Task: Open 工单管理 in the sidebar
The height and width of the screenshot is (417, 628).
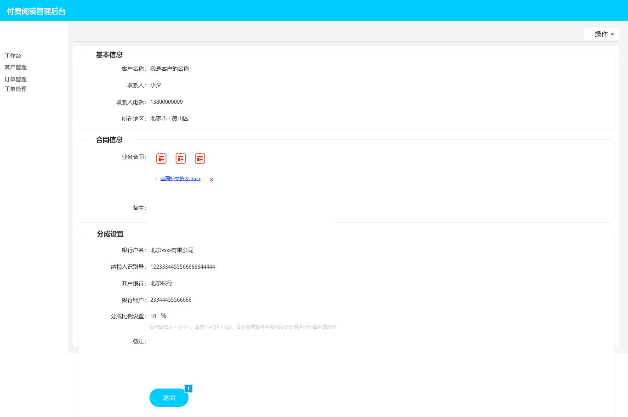Action: 16,89
